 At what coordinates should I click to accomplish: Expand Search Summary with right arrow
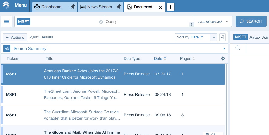coord(224,49)
